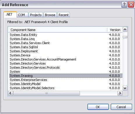This screenshot has height=114, width=135.
Task: Open the Projects tab
Action: [36, 15]
